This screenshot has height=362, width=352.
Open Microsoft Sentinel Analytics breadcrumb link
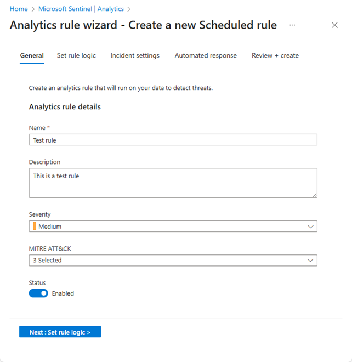tap(81, 9)
